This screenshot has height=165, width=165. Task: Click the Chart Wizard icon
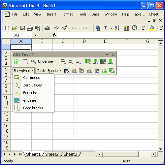point(127,28)
